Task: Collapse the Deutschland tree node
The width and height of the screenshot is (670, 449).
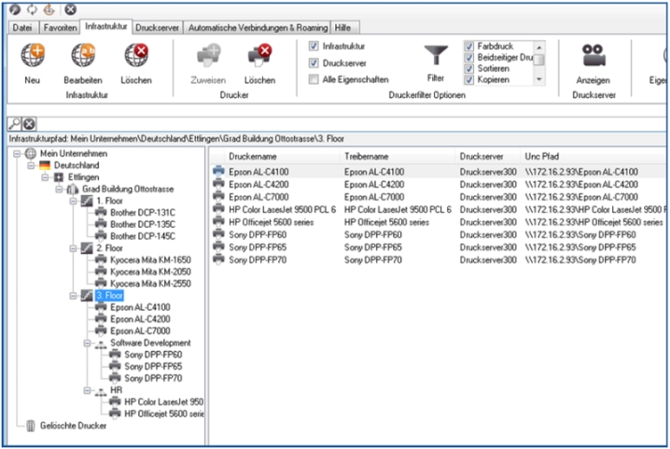Action: point(32,165)
